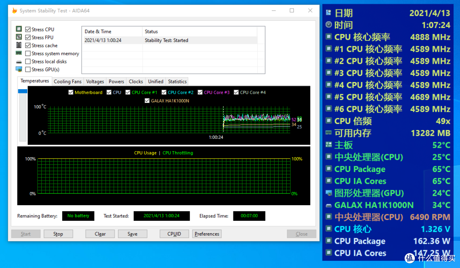This screenshot has height=268, width=460.
Task: Toggle CPU temperature graph checkbox
Action: (109, 92)
